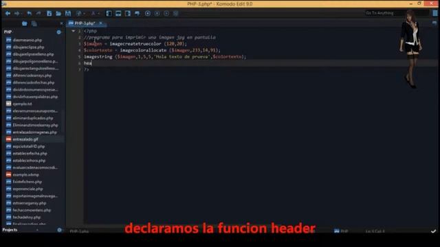Click the Projects panel header

point(10,230)
